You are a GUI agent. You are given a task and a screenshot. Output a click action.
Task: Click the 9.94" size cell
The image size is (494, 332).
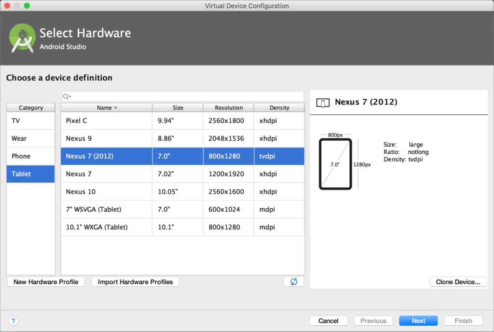(178, 121)
